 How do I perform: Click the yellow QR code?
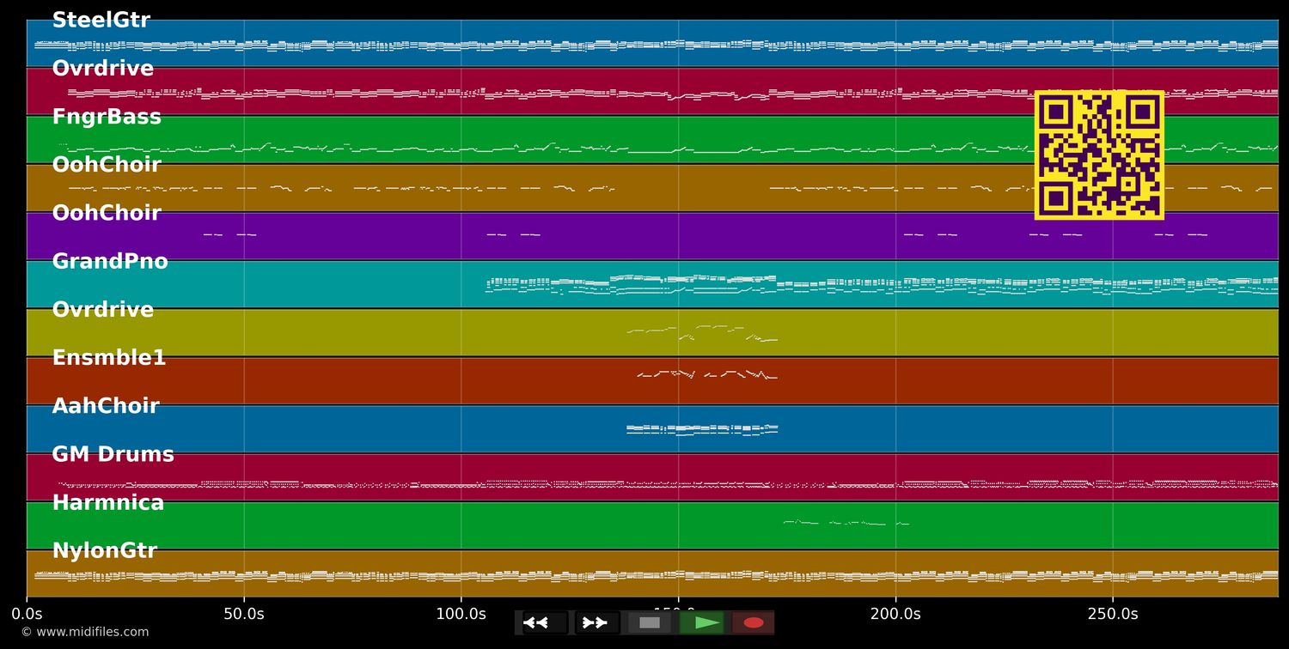point(1099,155)
